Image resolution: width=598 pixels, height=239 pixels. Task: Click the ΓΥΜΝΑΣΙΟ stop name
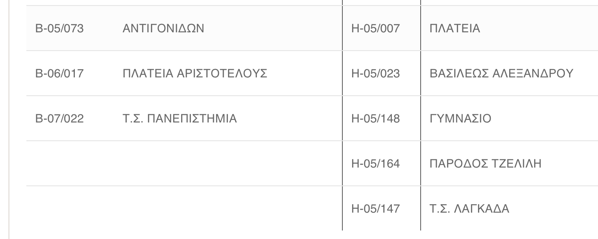pos(461,119)
